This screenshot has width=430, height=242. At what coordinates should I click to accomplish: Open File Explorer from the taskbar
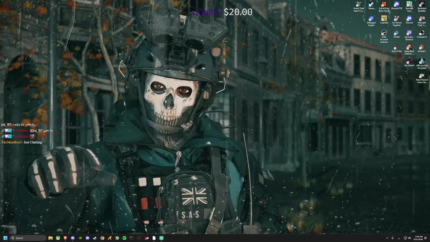point(50,238)
